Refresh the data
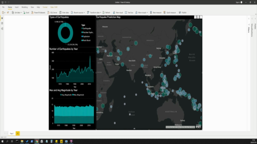 [106, 12]
